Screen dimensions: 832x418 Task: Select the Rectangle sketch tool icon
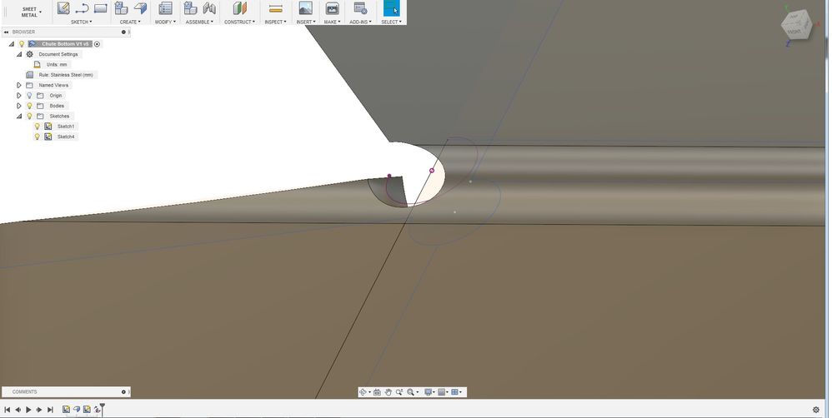[x=100, y=8]
